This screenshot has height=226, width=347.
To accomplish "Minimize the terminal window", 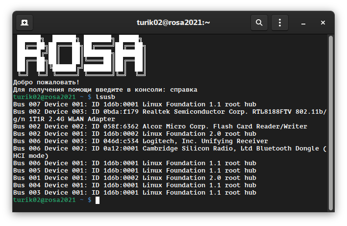I will (303, 23).
